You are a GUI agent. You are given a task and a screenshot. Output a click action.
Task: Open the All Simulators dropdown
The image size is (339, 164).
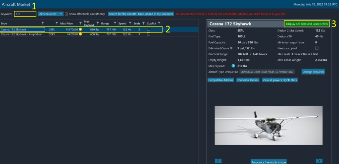(51, 14)
